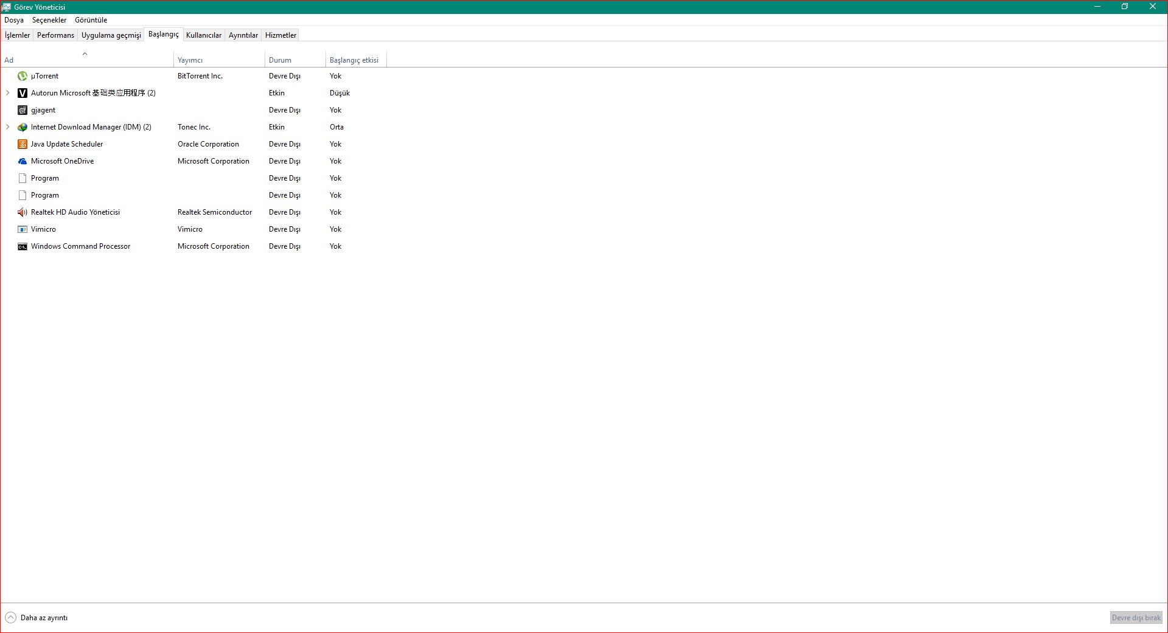Switch to the İşlemler tab

click(x=17, y=35)
